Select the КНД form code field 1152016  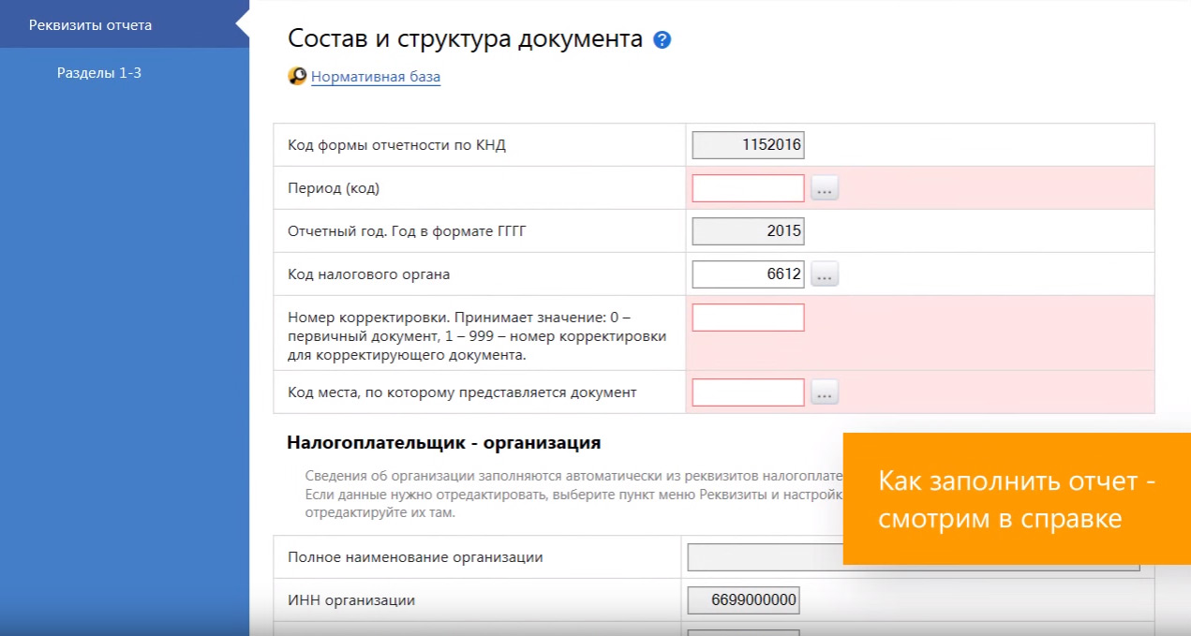pos(748,145)
